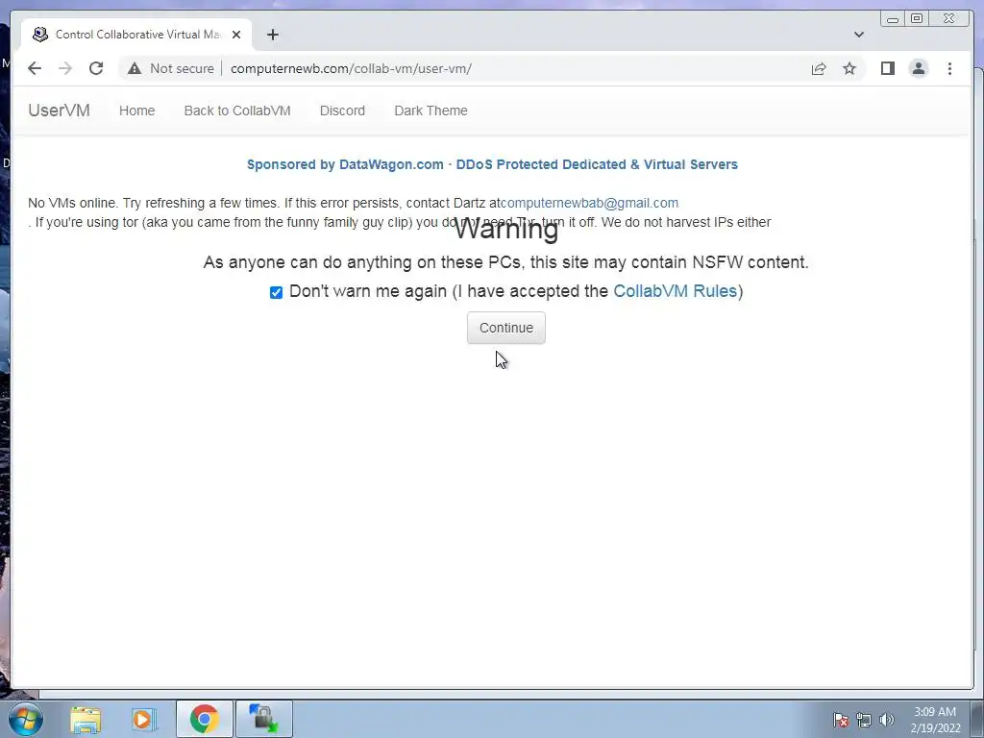Open the CollabVM Rules link
984x738 pixels.
point(675,291)
